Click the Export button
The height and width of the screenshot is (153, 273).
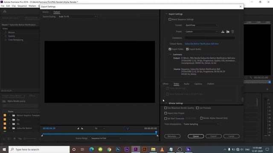click(x=213, y=136)
